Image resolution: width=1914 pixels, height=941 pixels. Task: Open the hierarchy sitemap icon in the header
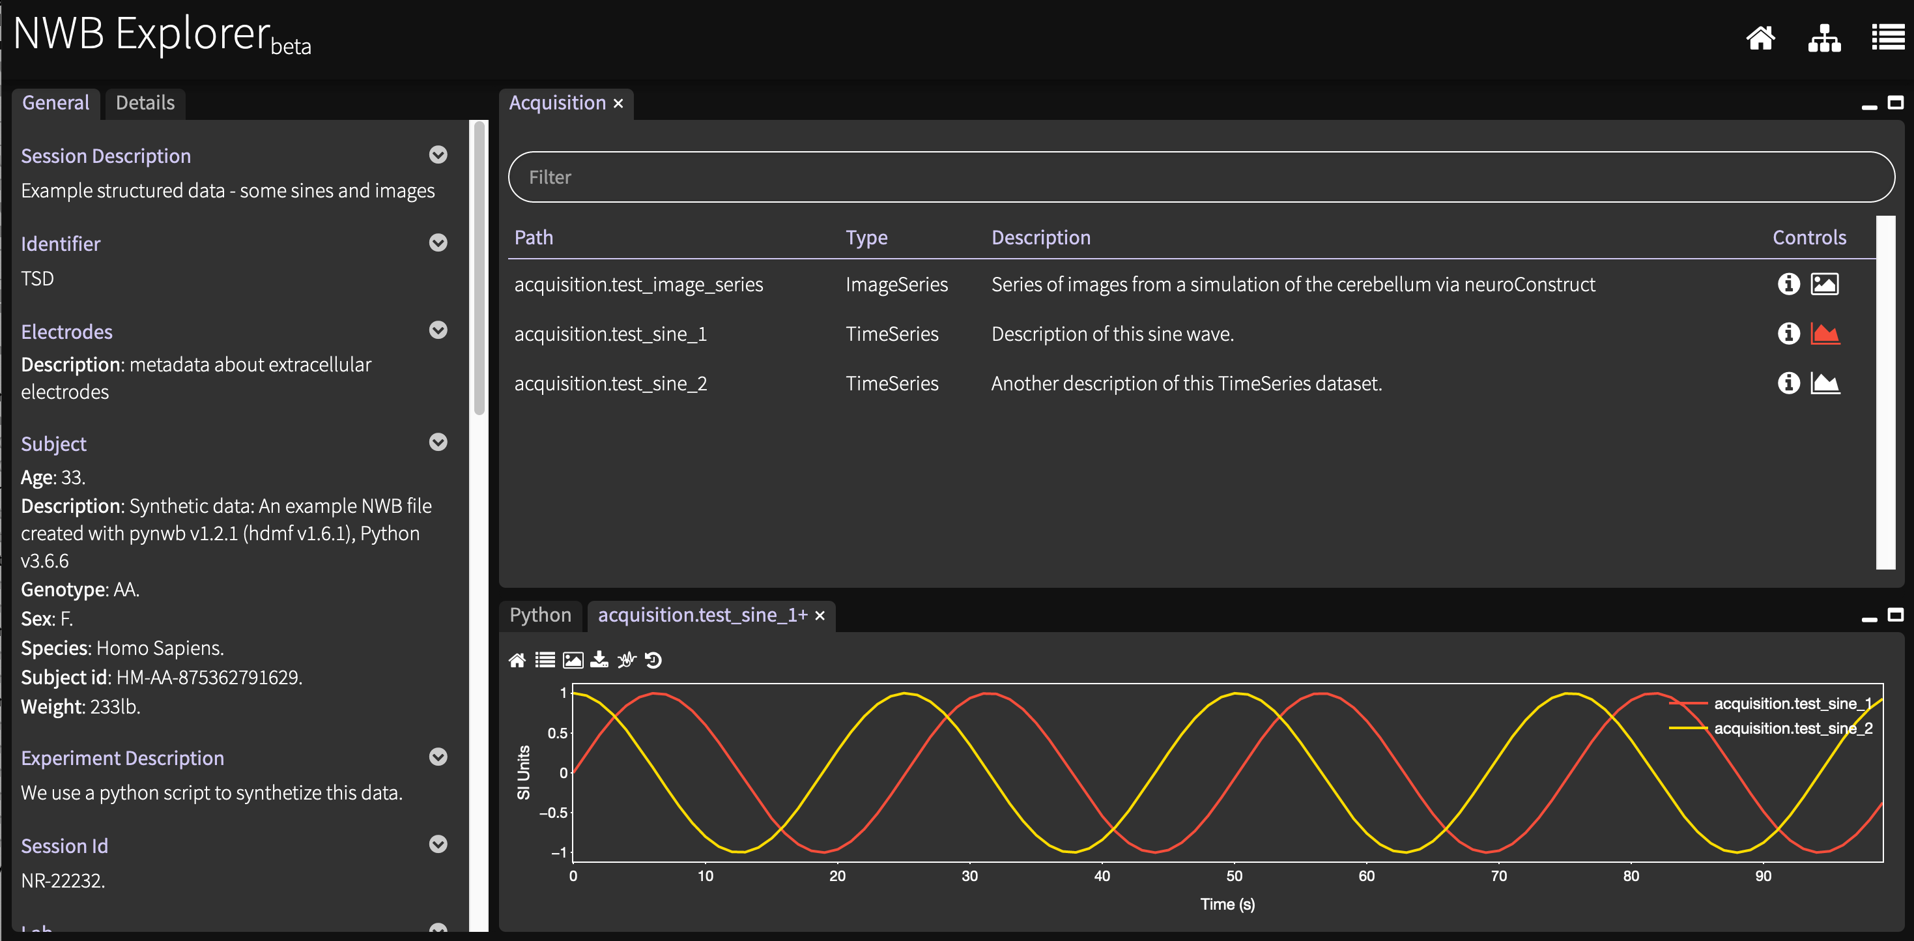click(x=1823, y=37)
